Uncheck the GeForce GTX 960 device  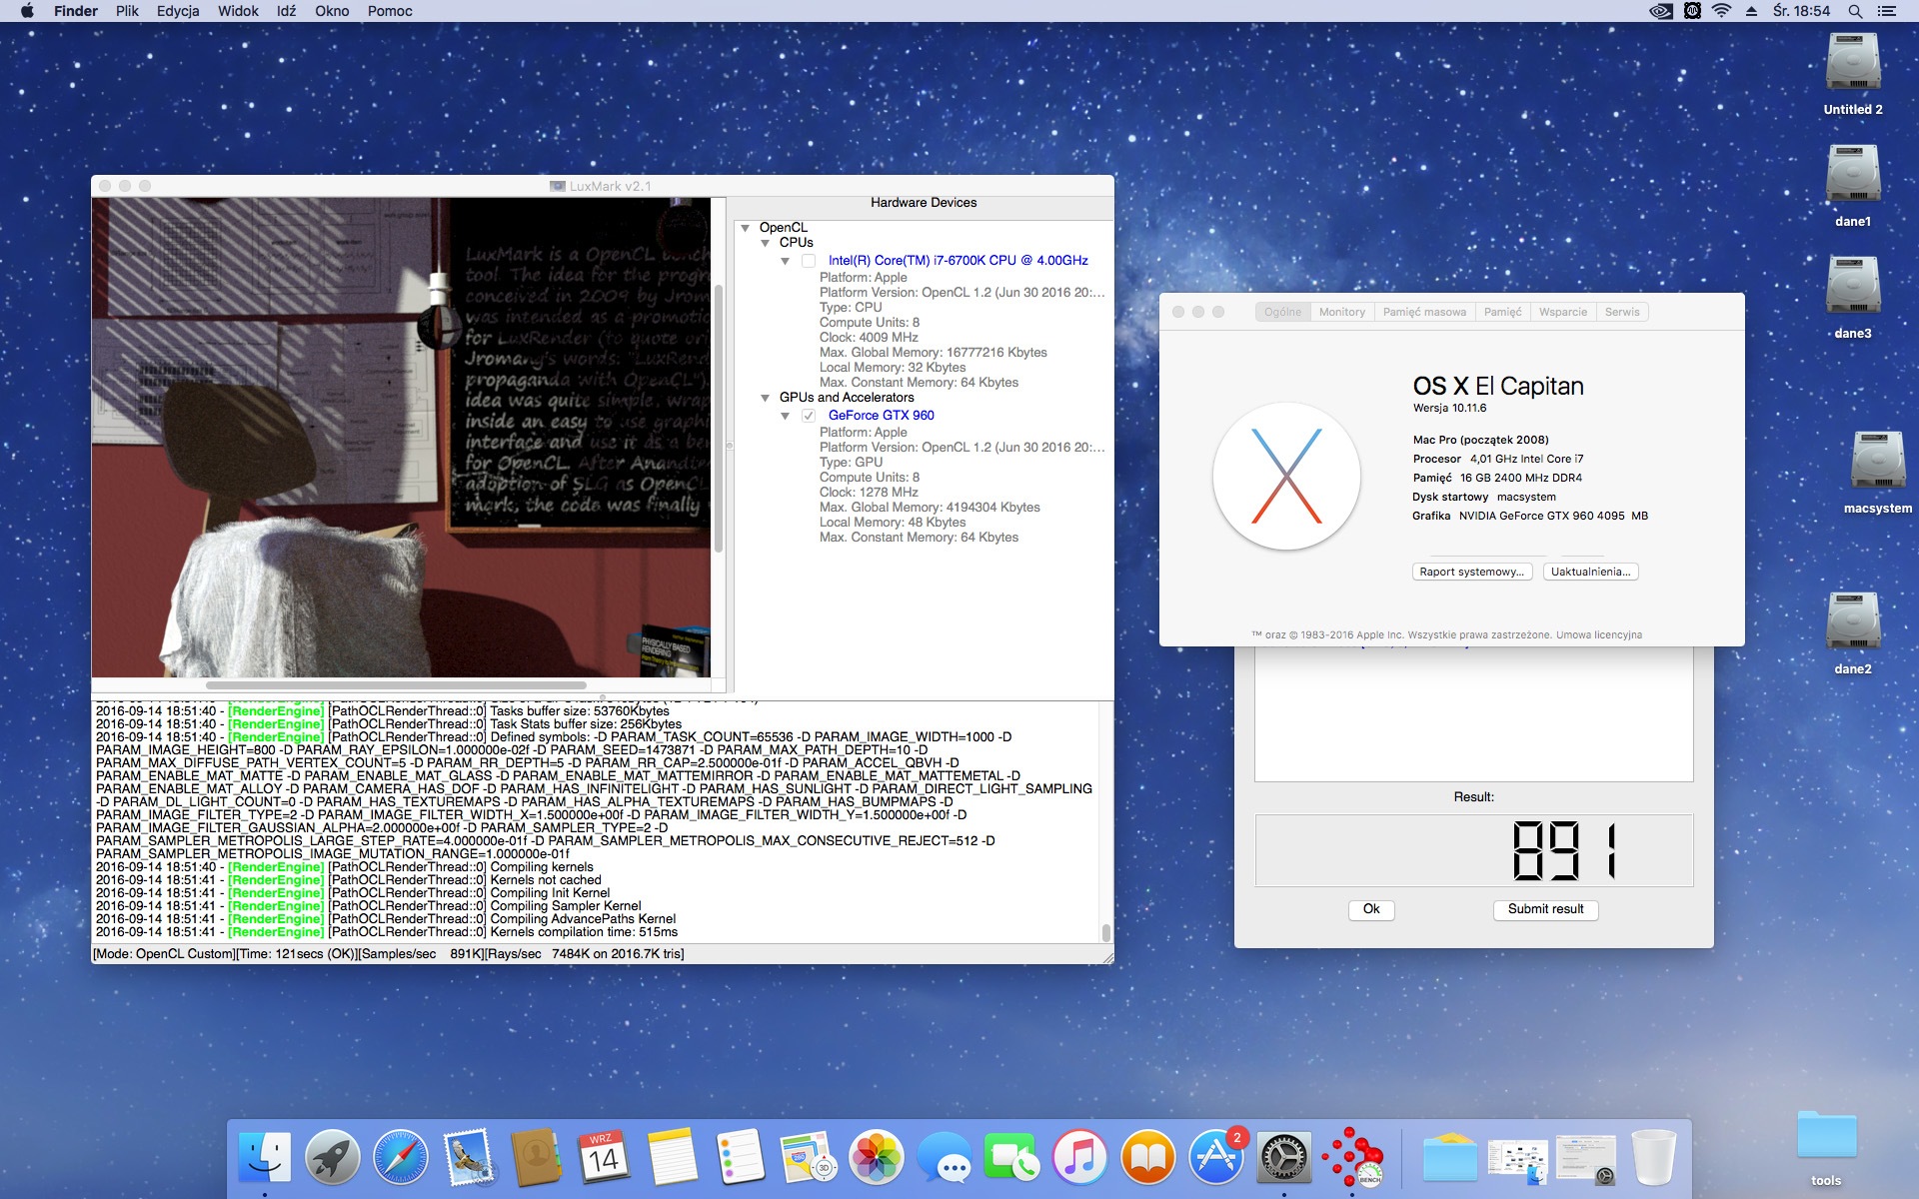point(809,416)
